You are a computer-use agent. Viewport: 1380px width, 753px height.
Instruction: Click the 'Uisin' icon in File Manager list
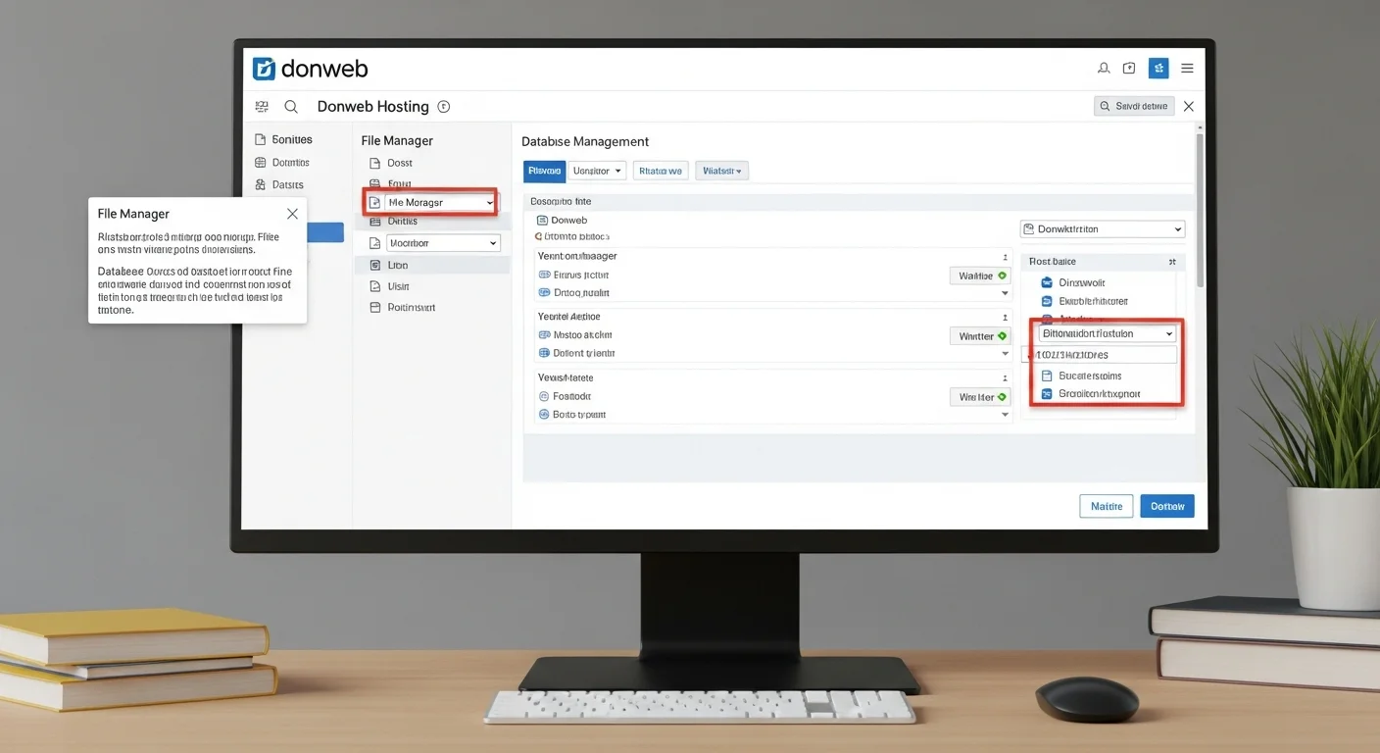375,286
